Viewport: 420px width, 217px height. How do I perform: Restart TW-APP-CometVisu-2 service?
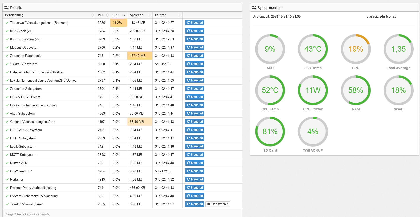point(195,204)
